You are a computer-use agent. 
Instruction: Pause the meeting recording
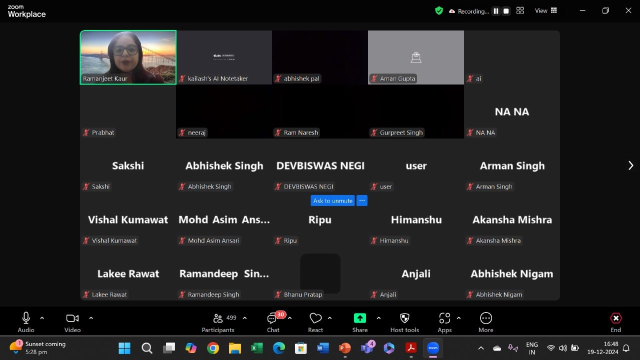pyautogui.click(x=496, y=11)
